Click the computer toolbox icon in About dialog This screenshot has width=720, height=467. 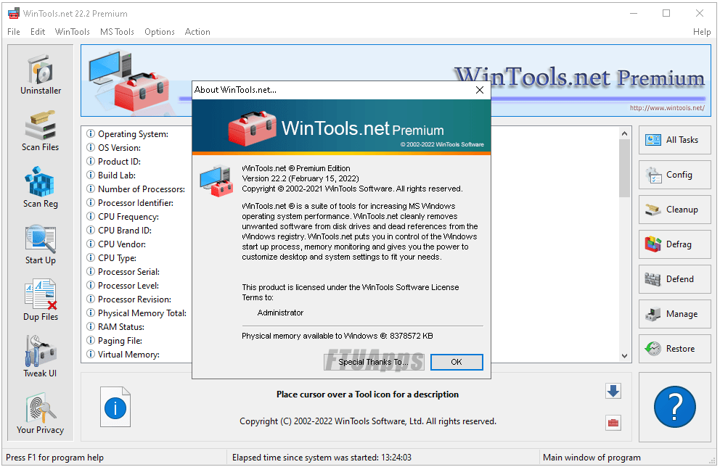click(216, 181)
